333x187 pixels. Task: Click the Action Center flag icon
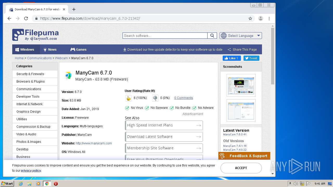point(308,184)
